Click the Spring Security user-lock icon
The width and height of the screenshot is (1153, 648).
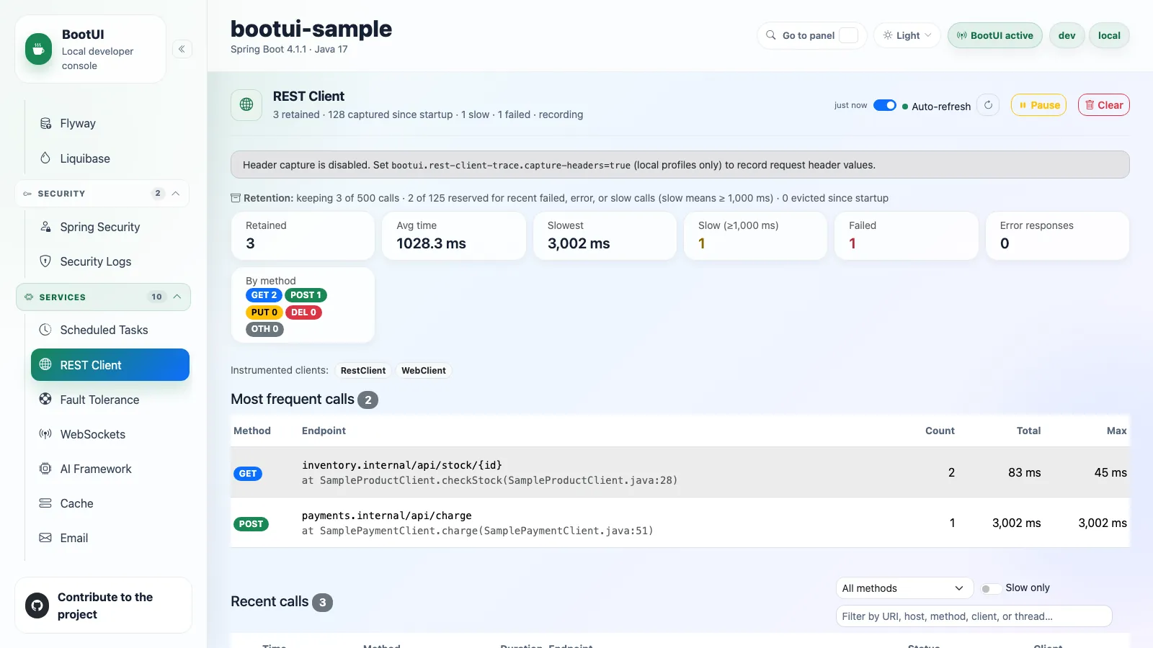click(x=45, y=227)
